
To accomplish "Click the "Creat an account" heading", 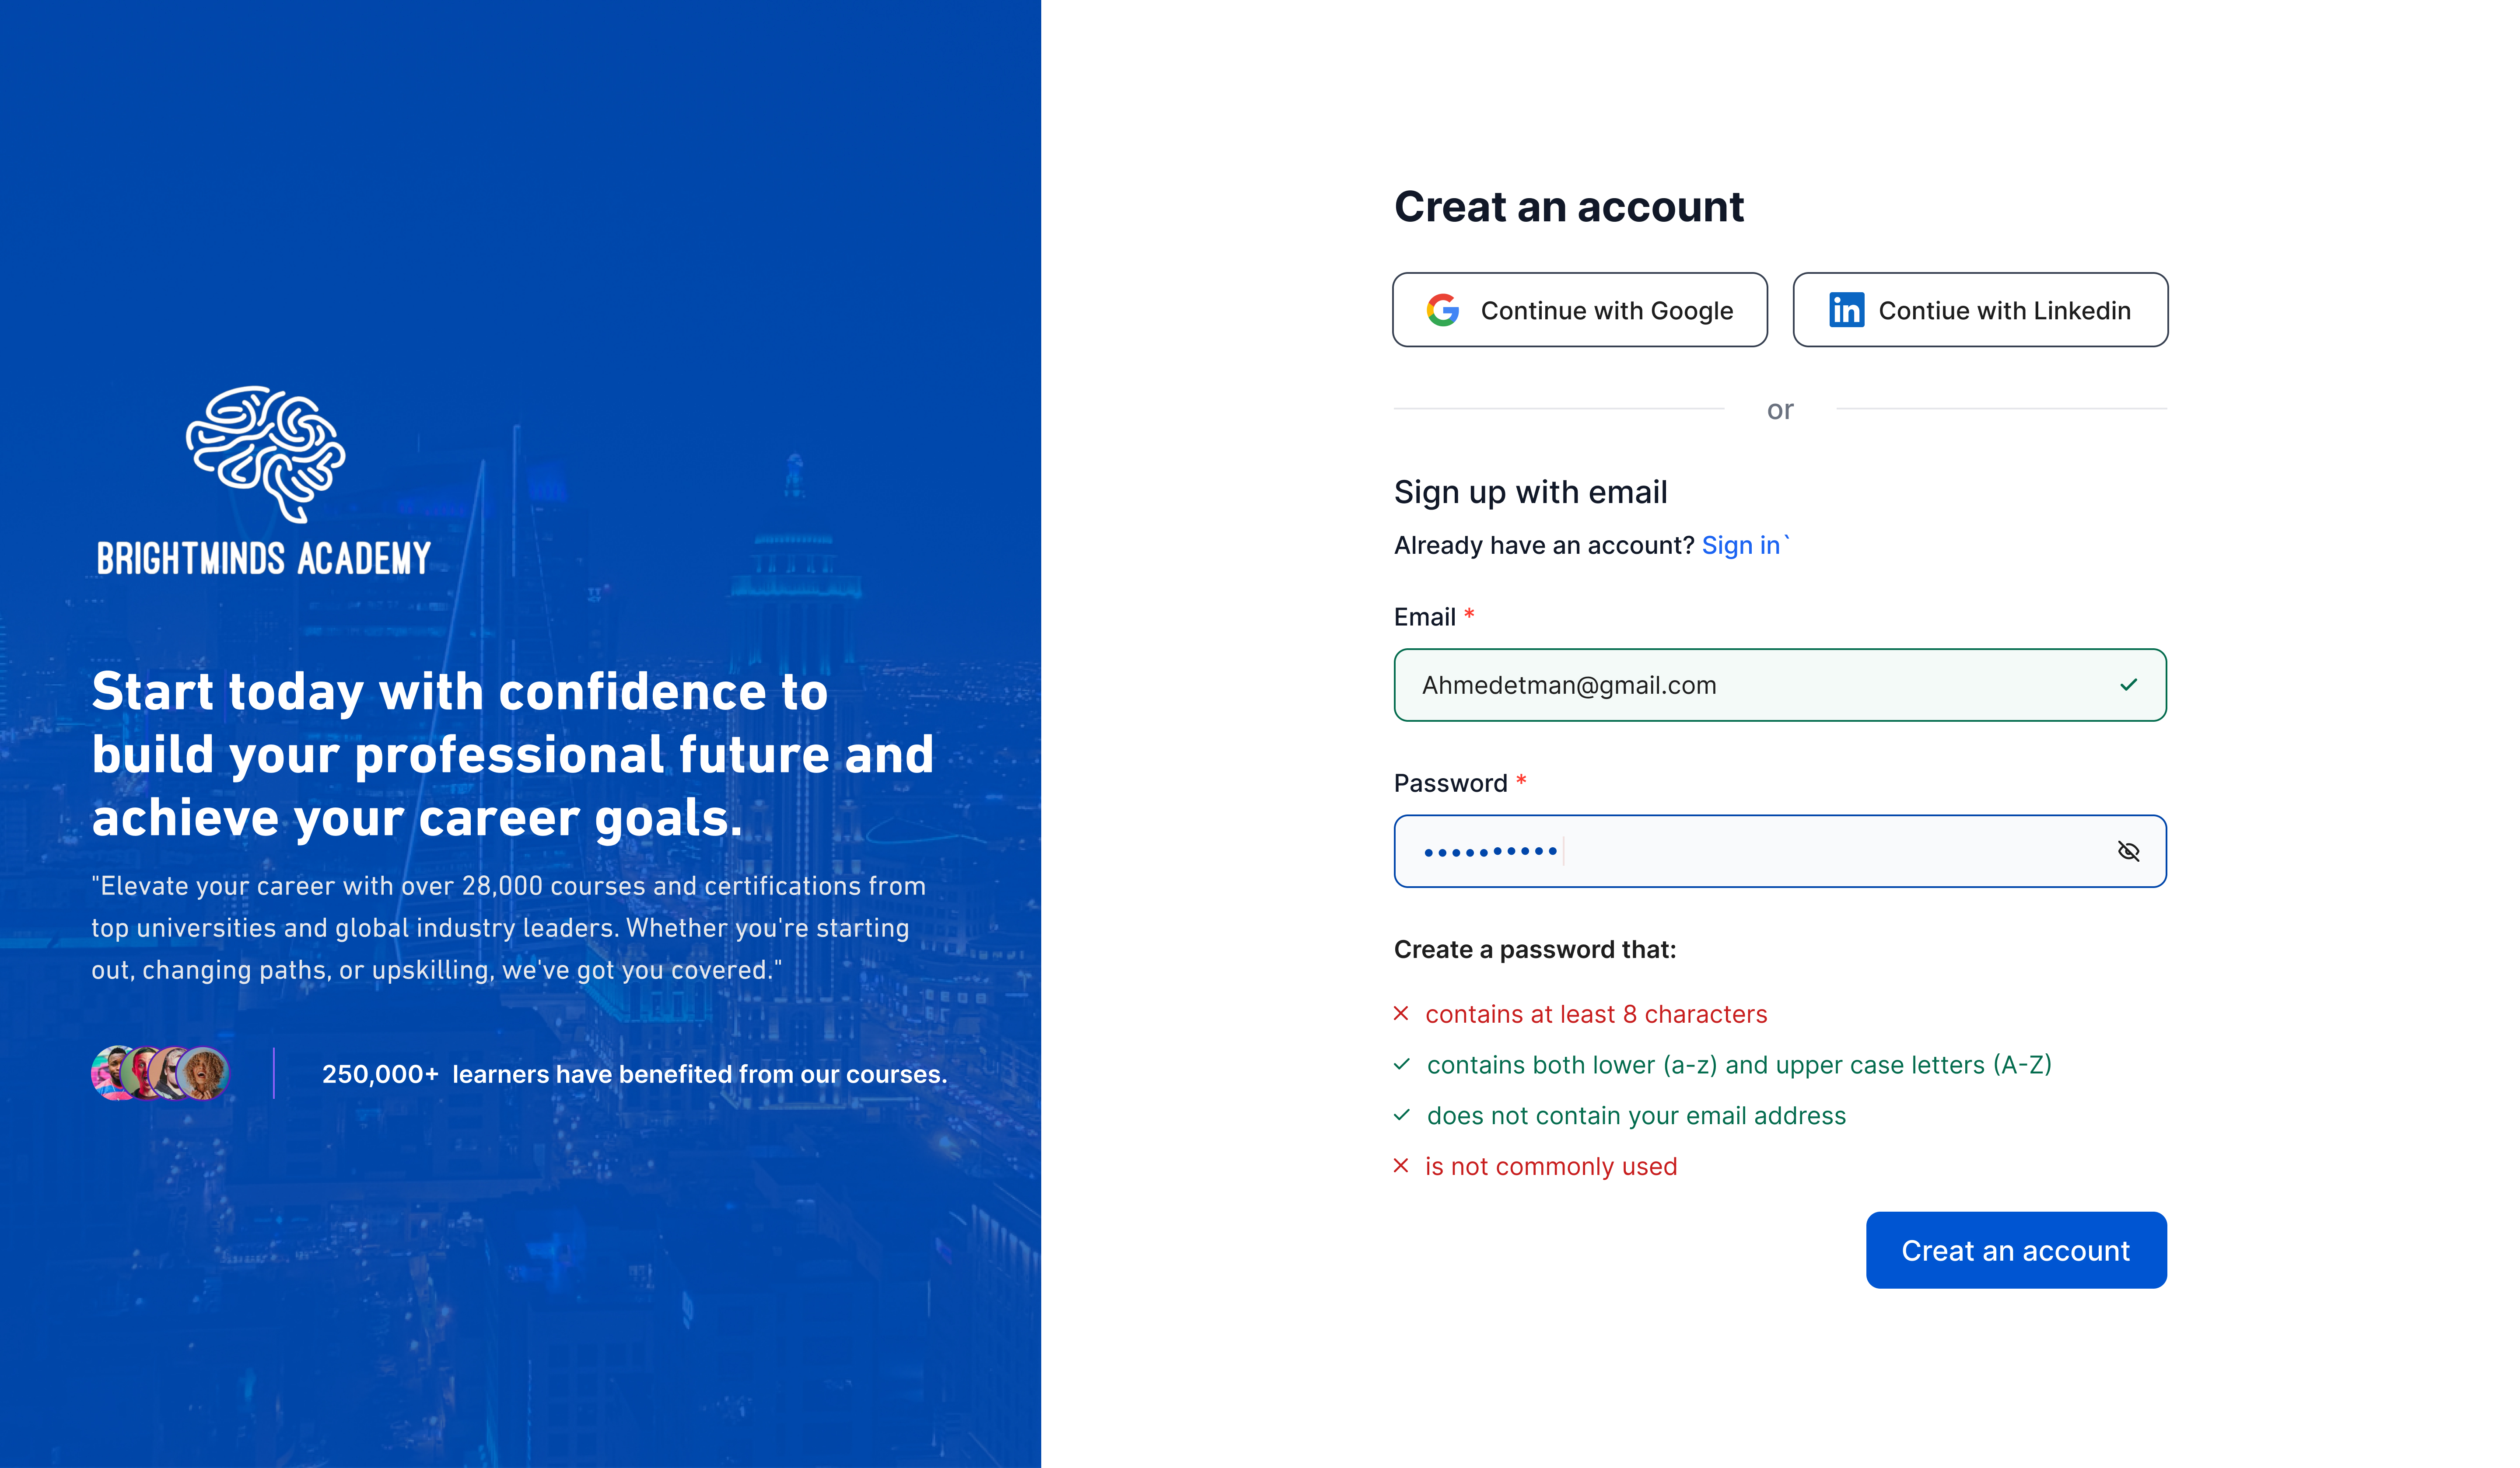I will [x=1569, y=207].
